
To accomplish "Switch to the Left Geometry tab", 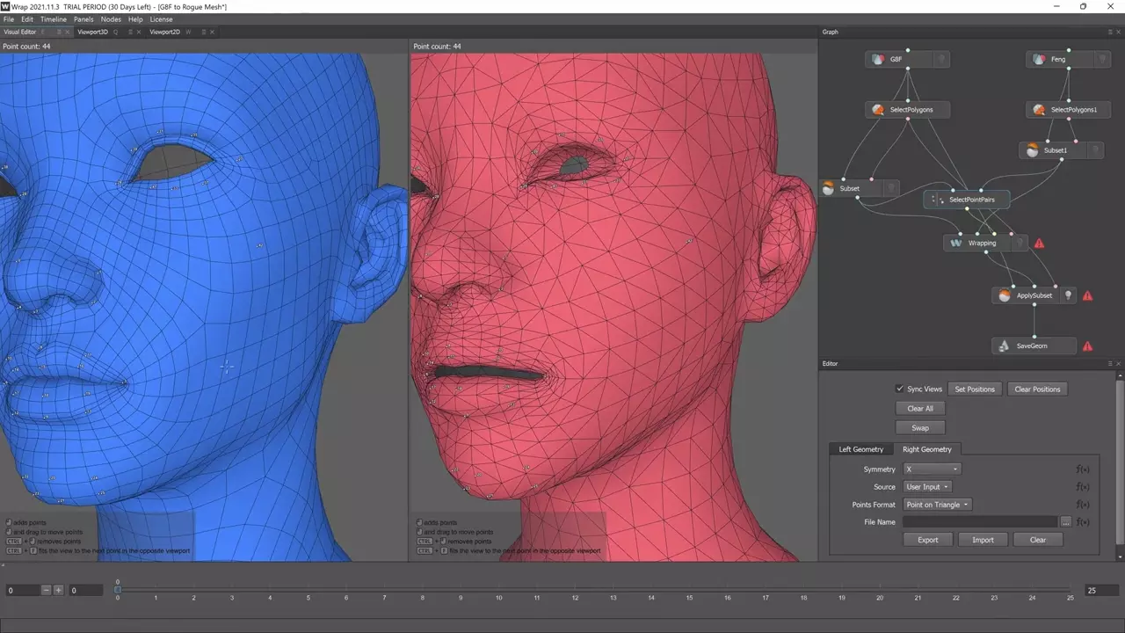I will point(860,449).
